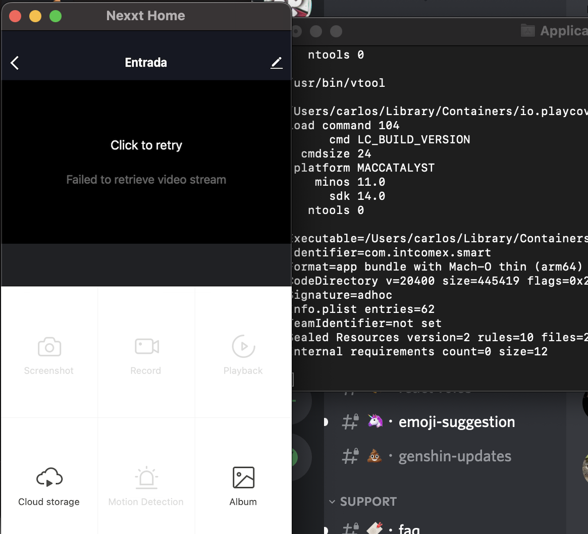
Task: Click the poop emoji beside genshin-updates
Action: [x=374, y=456]
